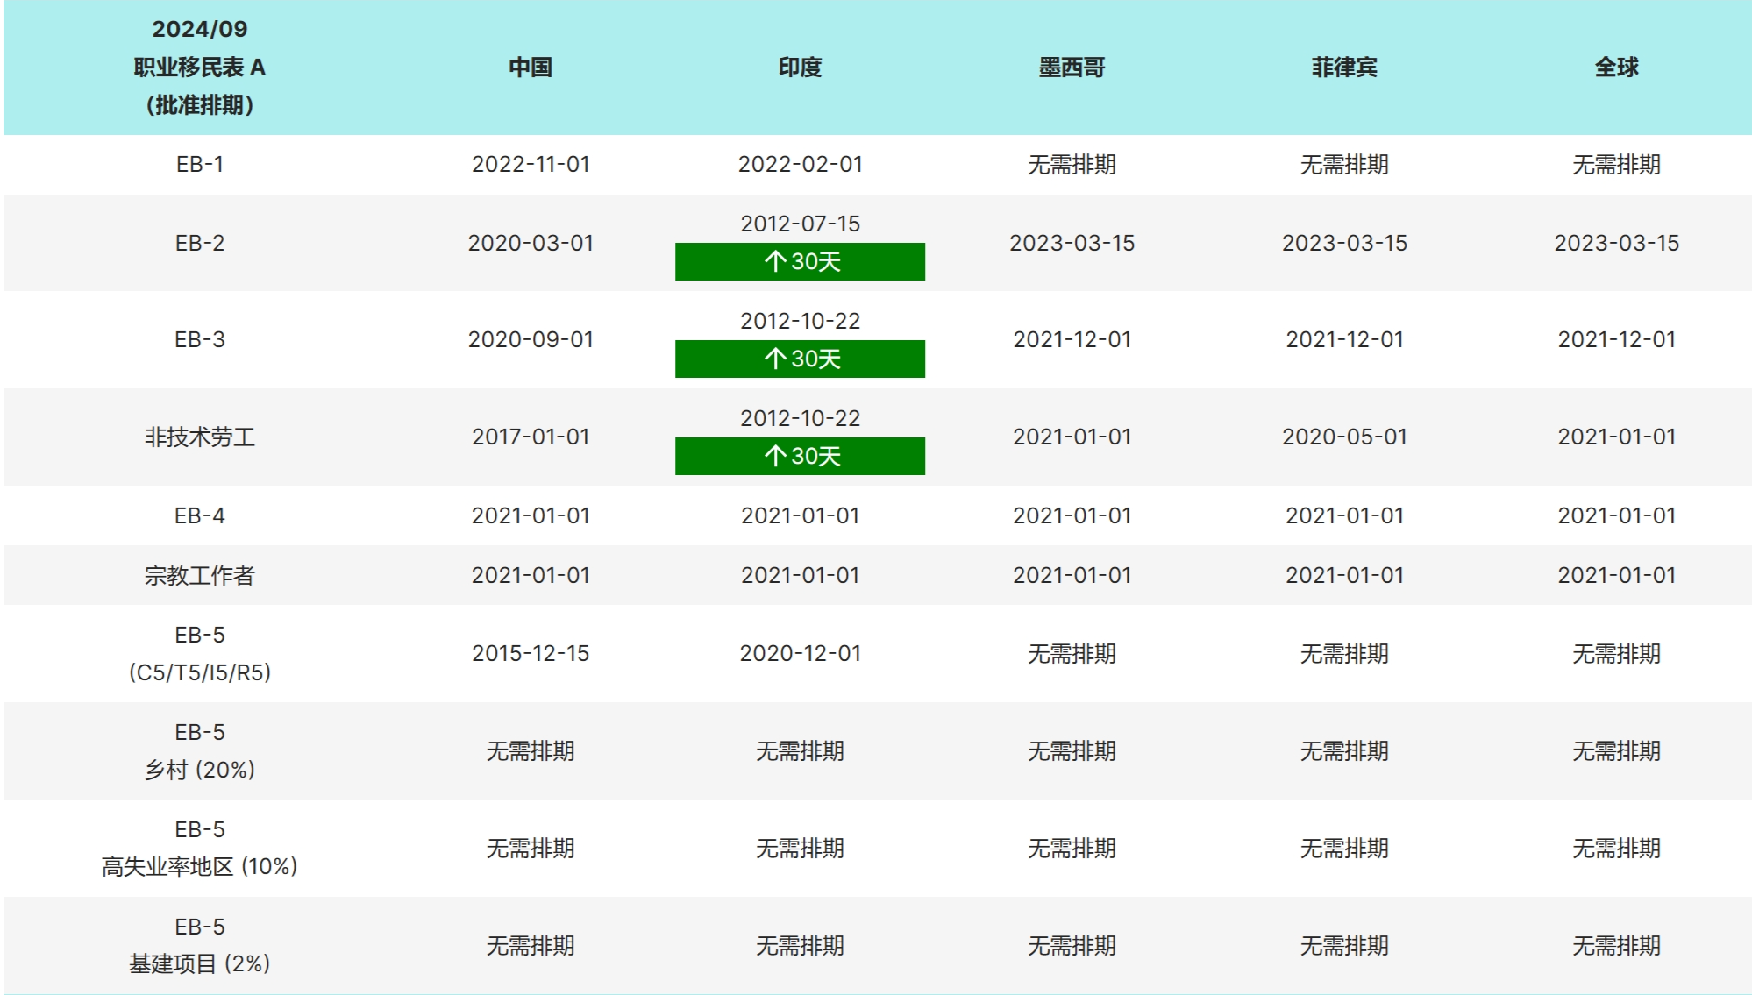The width and height of the screenshot is (1752, 995).
Task: Click EB-3 China date 2020-09-01
Action: [531, 339]
